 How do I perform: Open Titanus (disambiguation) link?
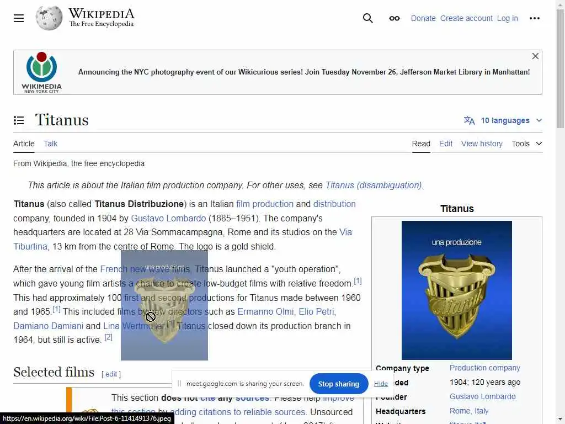(374, 185)
